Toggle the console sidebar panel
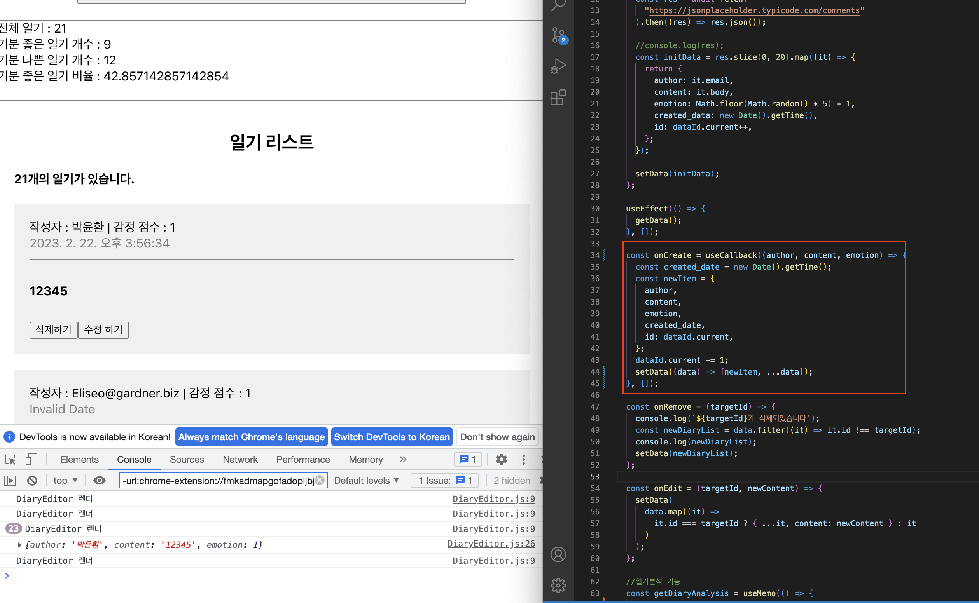979x603 pixels. 10,481
